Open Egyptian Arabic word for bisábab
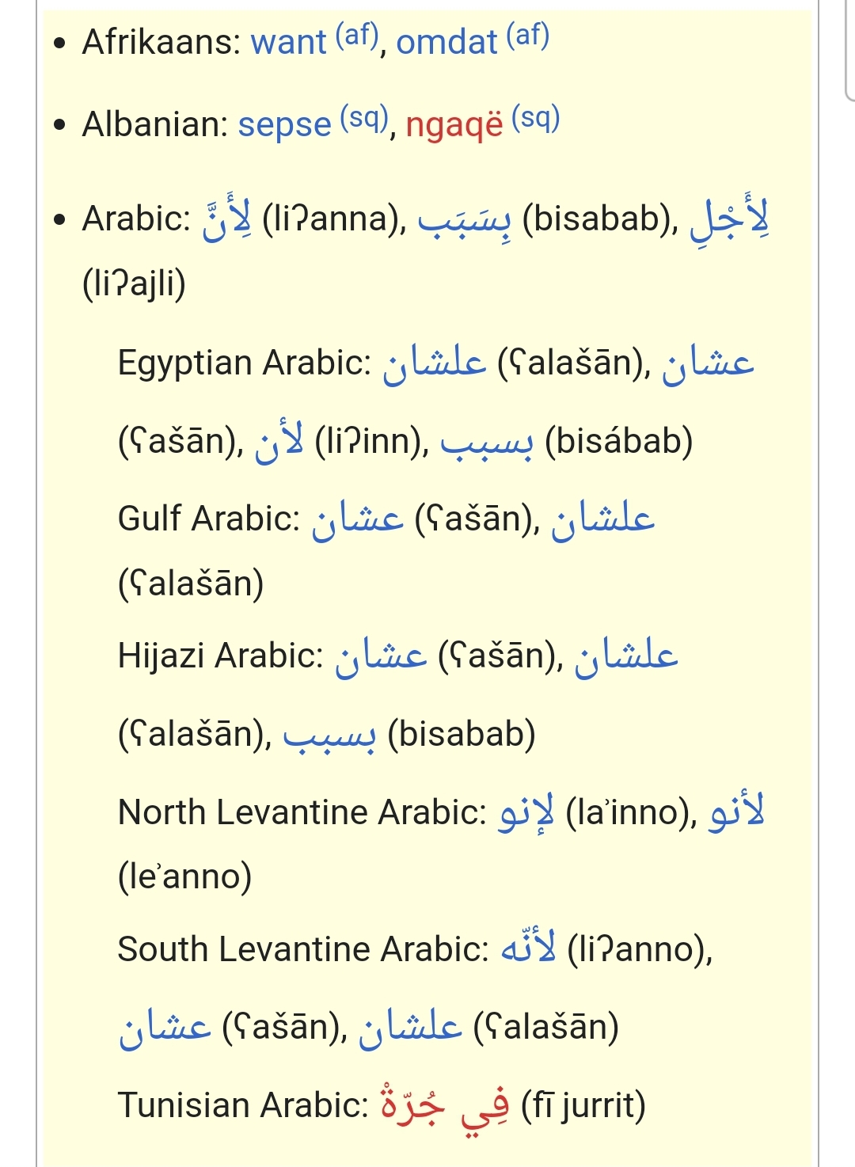 487,443
